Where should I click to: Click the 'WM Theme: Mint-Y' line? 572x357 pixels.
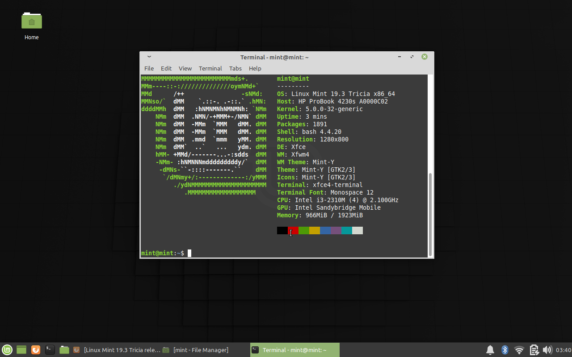tap(306, 162)
